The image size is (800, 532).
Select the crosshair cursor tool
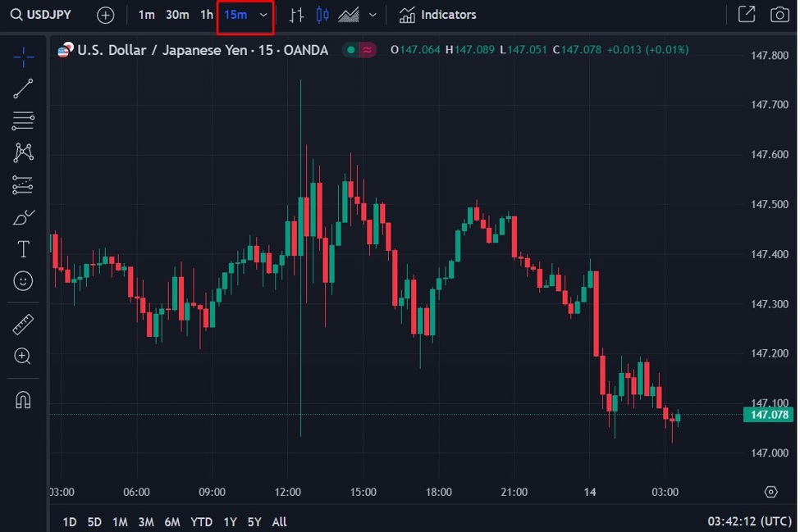click(23, 57)
